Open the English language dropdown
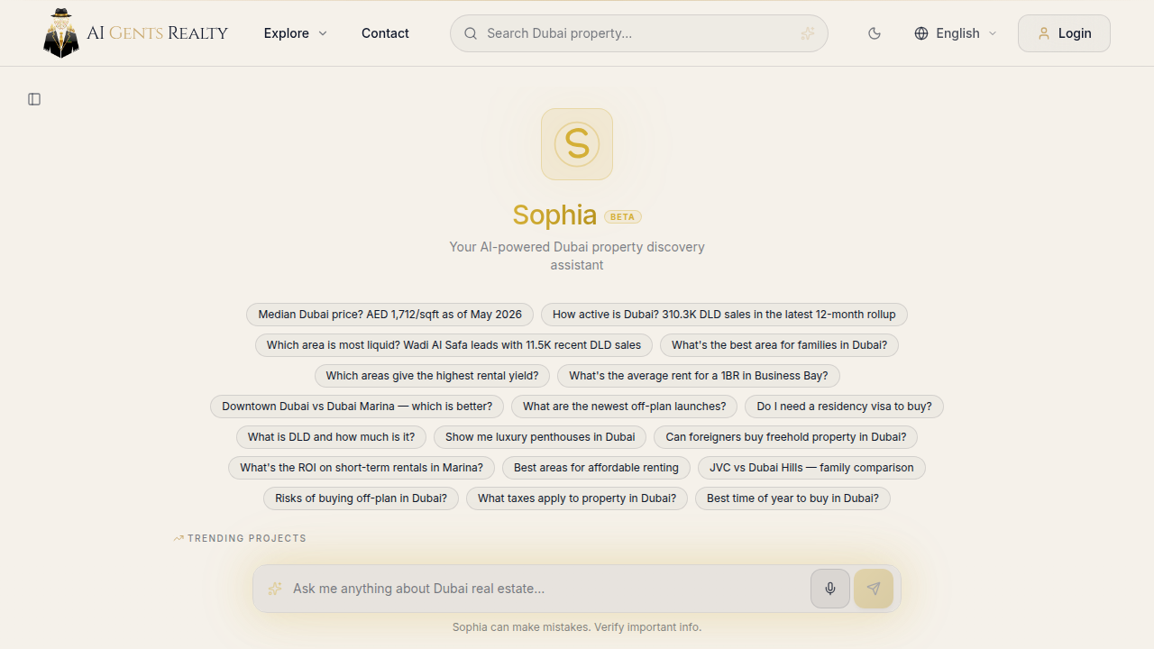The image size is (1154, 649). click(x=956, y=33)
